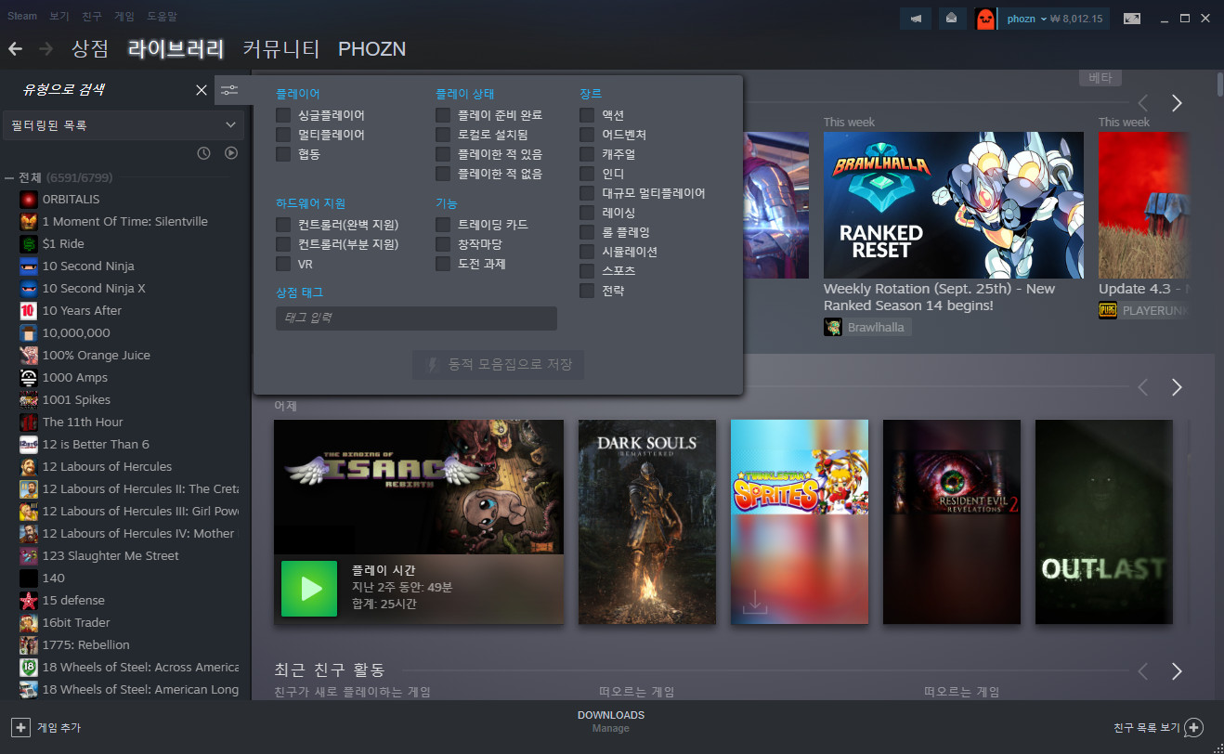Go forward with the right arrow

[46, 48]
